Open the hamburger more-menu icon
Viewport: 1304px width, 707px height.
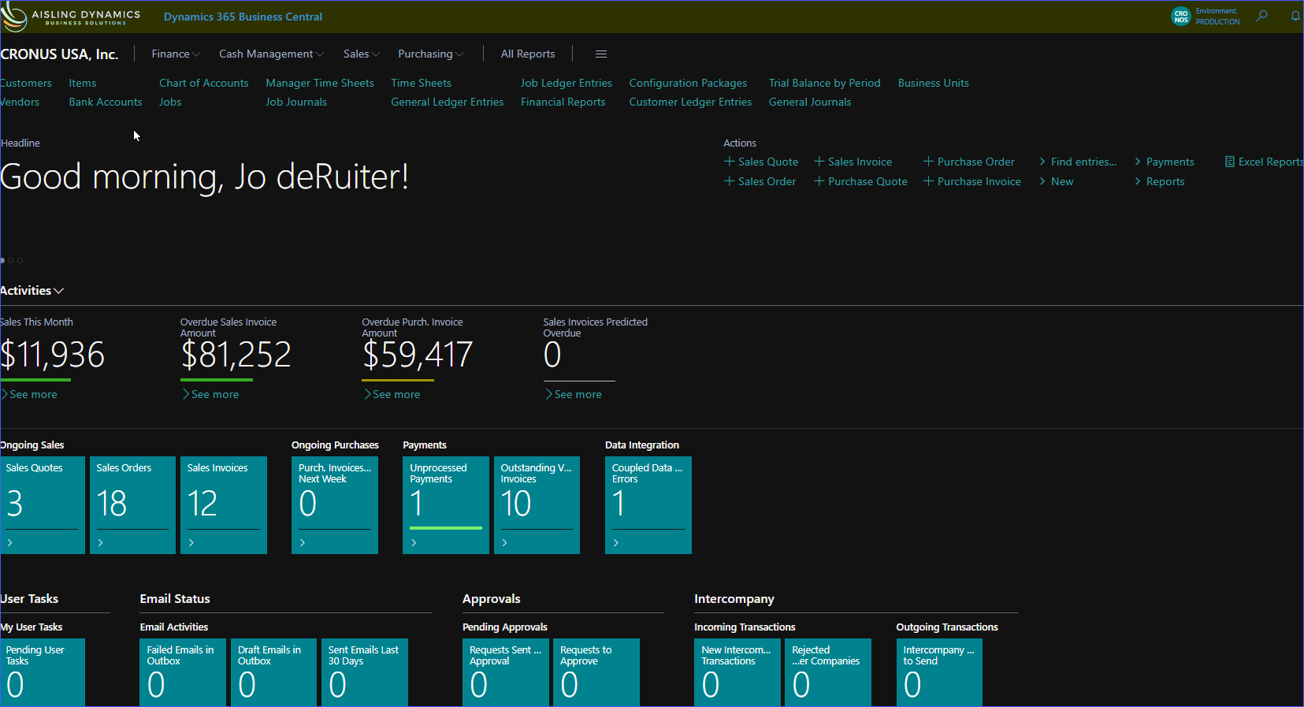tap(601, 54)
